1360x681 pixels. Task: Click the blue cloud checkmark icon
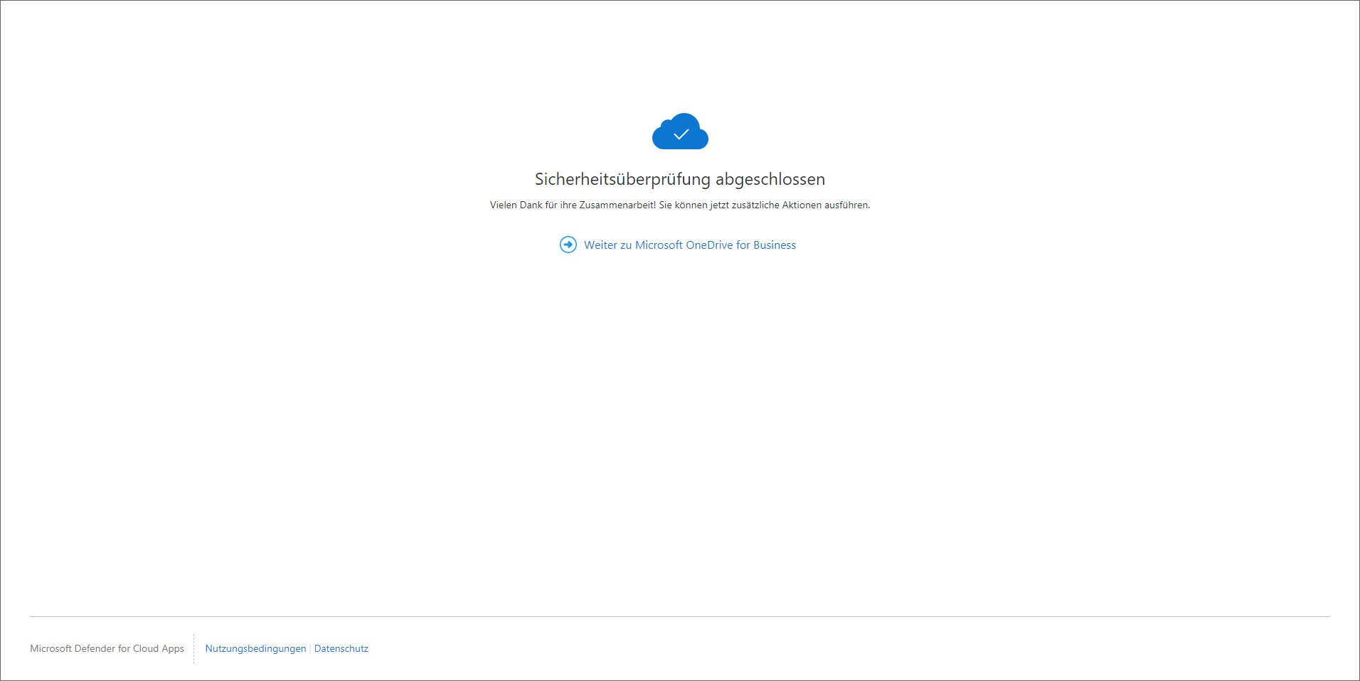click(x=680, y=132)
